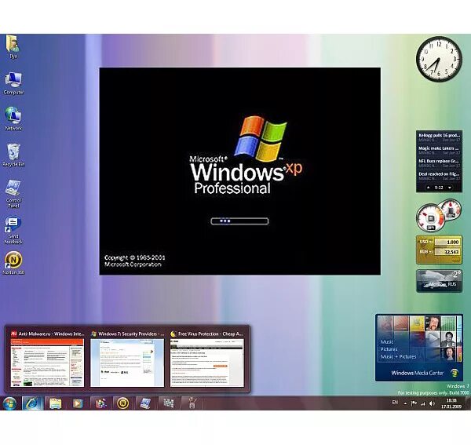Screen dimensions: 471x445
Task: Open headline 'NFL Bucs replace Gr...'
Action: pos(439,163)
